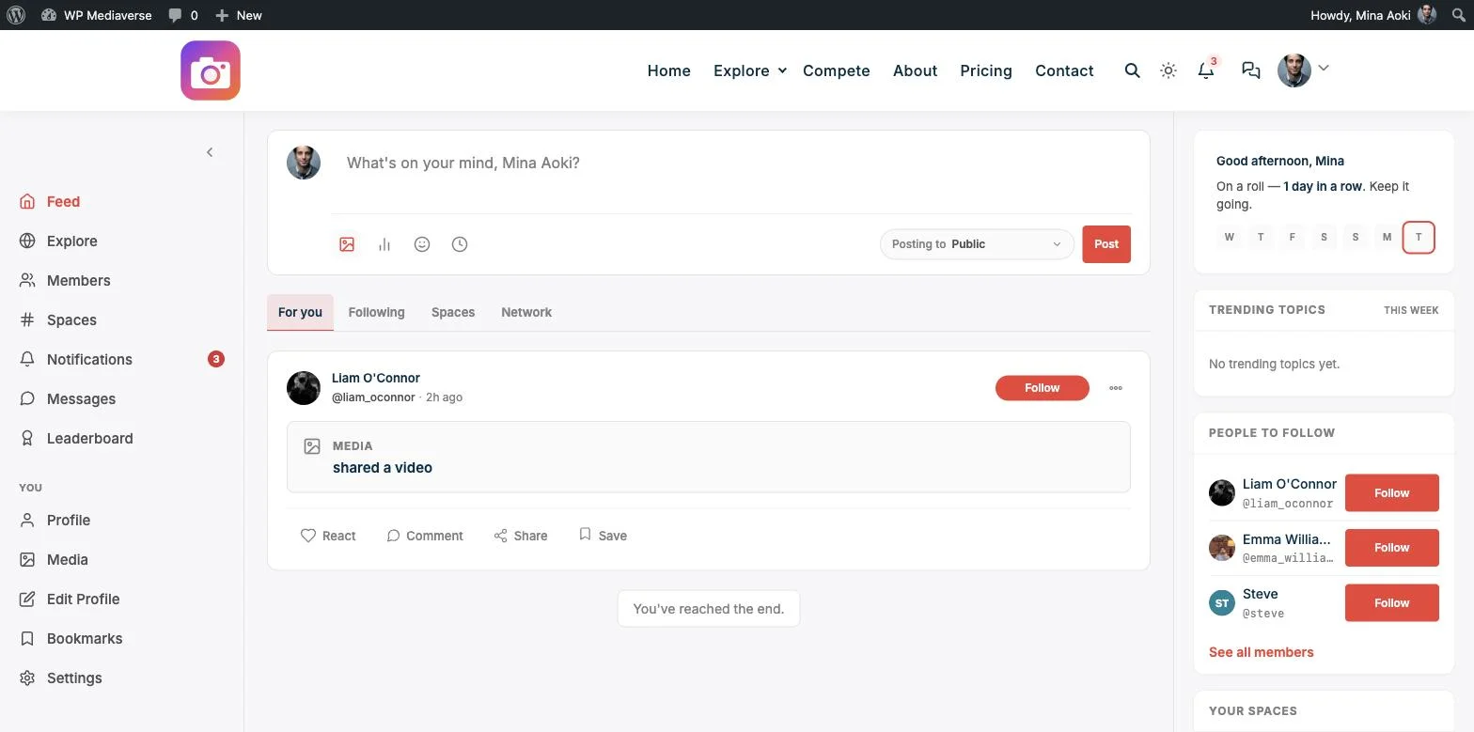
Task: Click the highlighted T day in streak
Action: click(x=1419, y=237)
